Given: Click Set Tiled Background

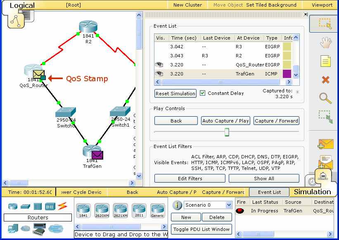Looking at the screenshot, I should (271, 5).
